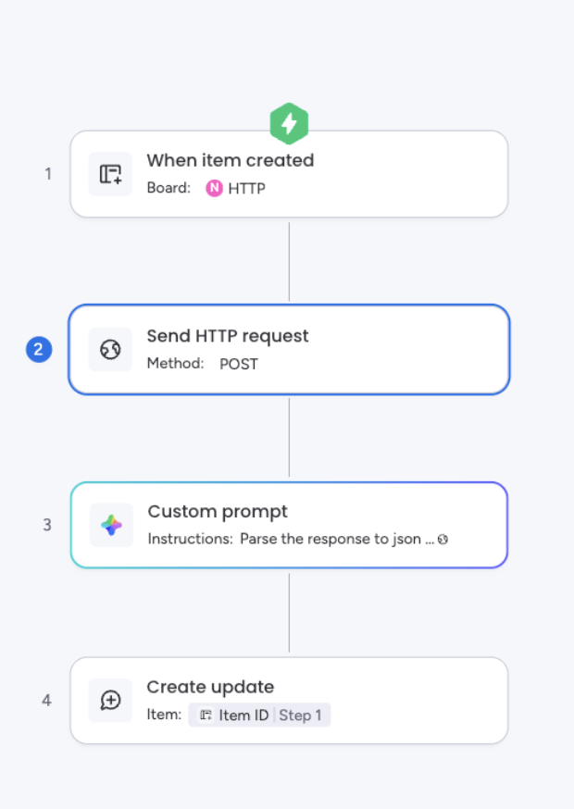Open the When item created trigger block

tap(289, 174)
